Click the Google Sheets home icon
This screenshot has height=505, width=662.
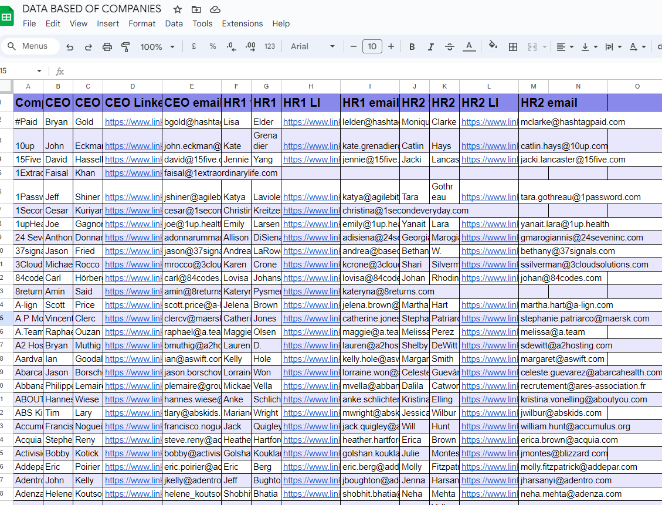tap(6, 17)
